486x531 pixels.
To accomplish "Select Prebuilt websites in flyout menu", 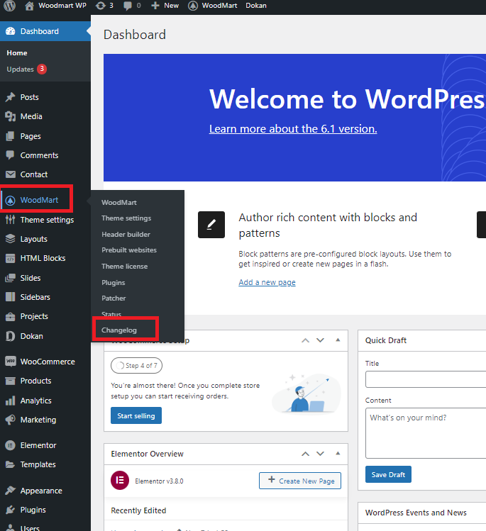I will 129,250.
